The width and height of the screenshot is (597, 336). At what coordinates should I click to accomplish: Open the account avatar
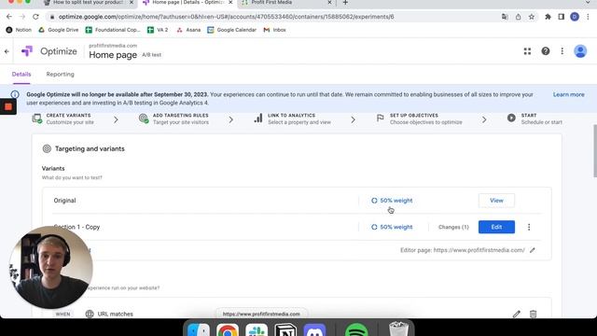pos(580,51)
